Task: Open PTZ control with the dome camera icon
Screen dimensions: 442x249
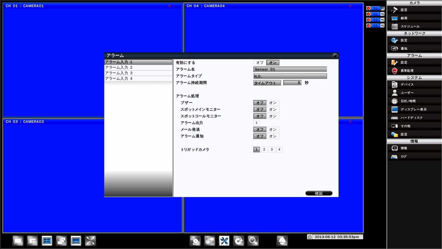Action: click(x=282, y=241)
